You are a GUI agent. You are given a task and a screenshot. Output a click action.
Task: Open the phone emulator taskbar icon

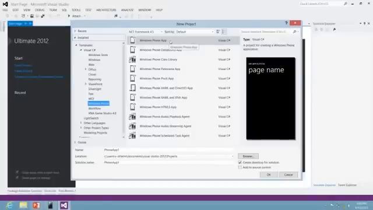50,205
